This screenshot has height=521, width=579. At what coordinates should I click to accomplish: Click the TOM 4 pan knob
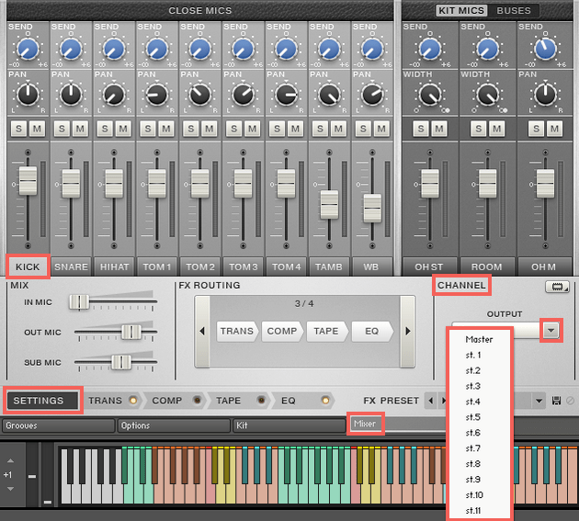pos(286,94)
